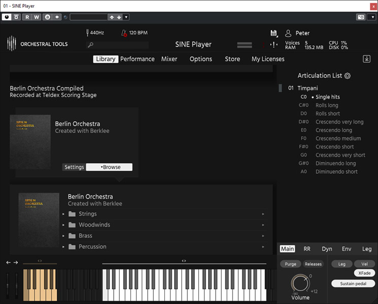
Task: Click the Settings button for Berlin Orchestra
Action: click(74, 167)
